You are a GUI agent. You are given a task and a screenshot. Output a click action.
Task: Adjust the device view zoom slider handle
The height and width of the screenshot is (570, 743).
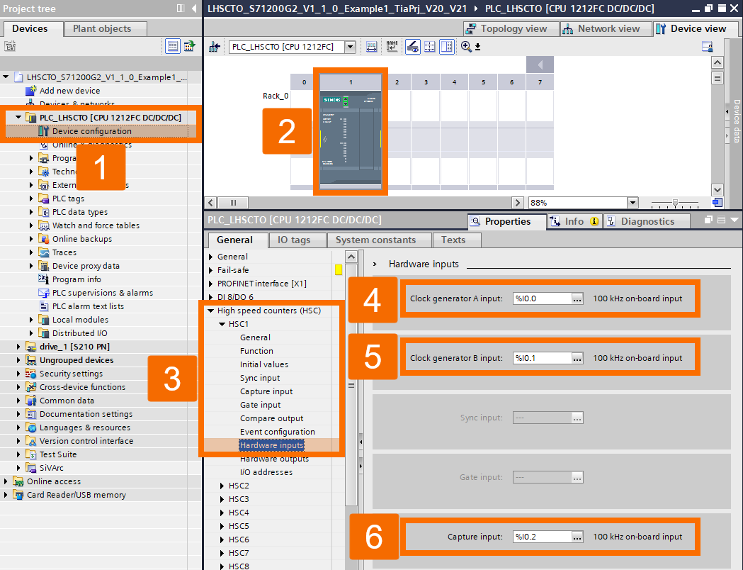point(675,203)
